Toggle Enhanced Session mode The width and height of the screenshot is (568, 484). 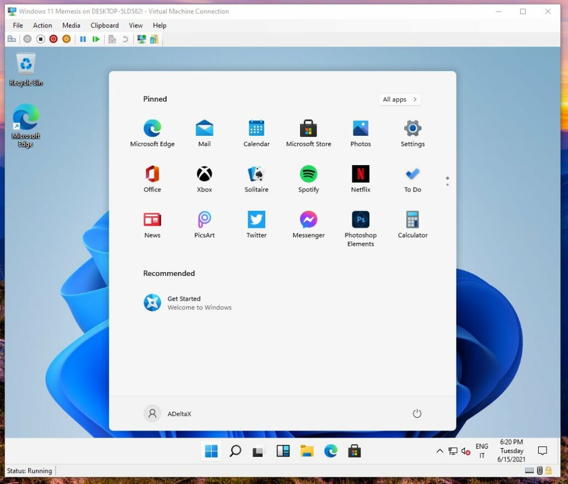(x=141, y=39)
